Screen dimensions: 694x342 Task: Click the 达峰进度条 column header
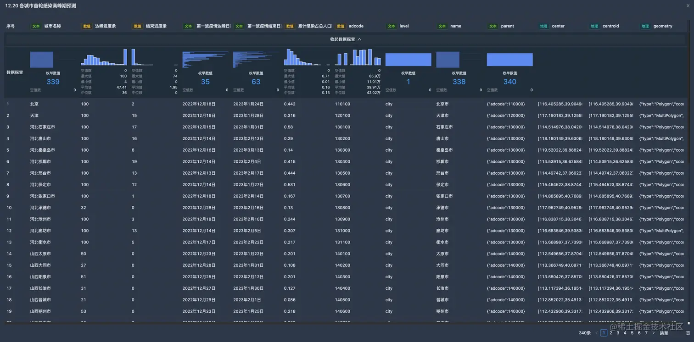106,26
